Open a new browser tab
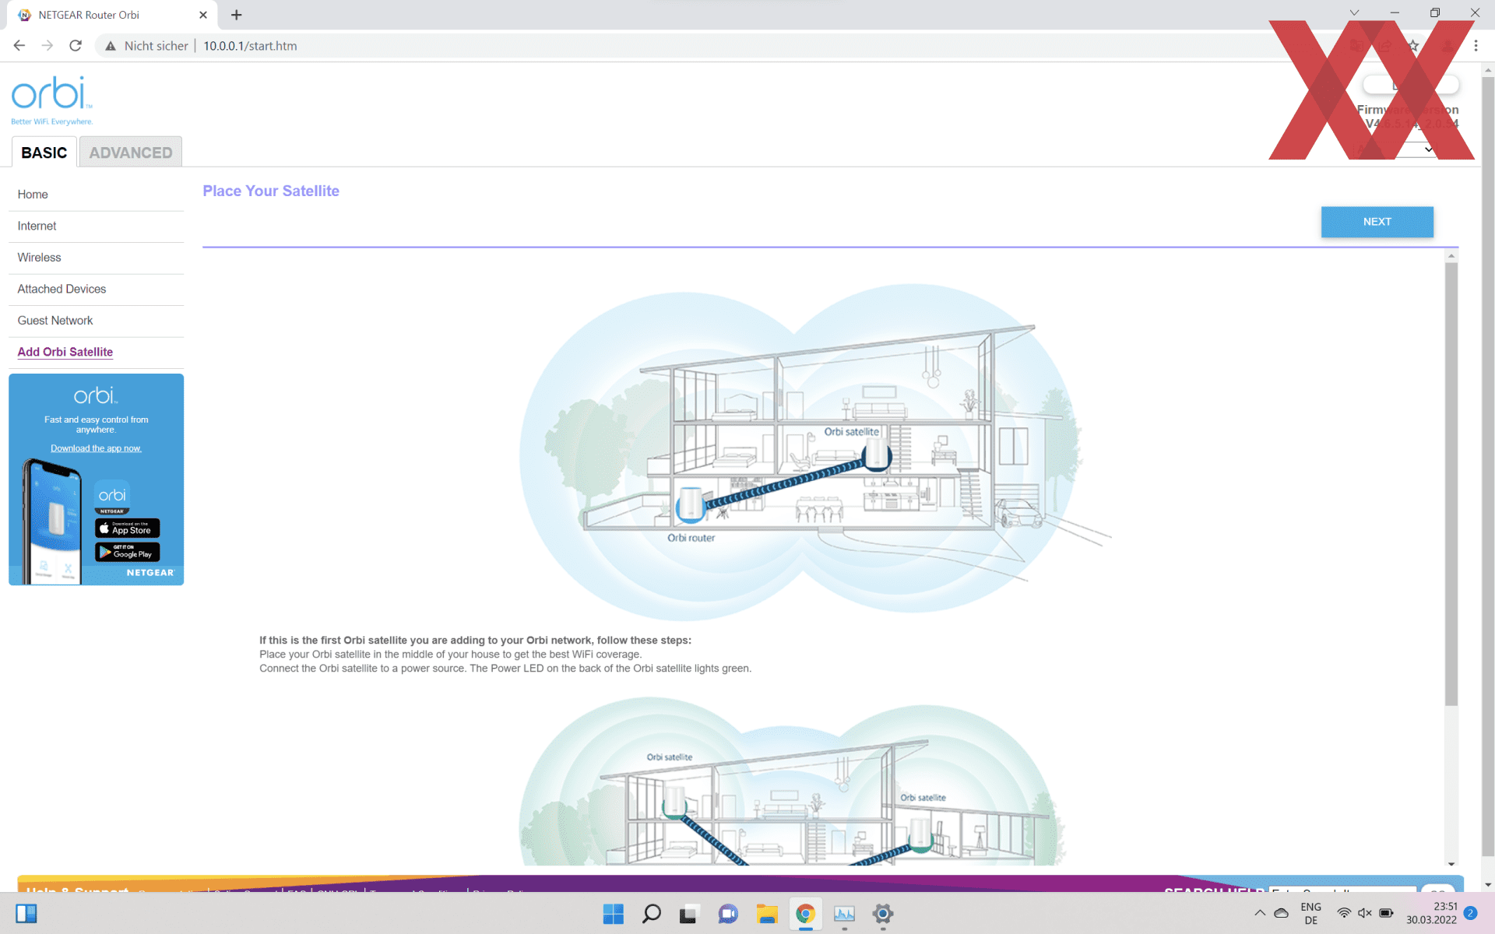1495x934 pixels. (237, 15)
